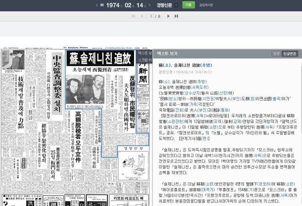Jump to the first page icon

click(x=133, y=16)
